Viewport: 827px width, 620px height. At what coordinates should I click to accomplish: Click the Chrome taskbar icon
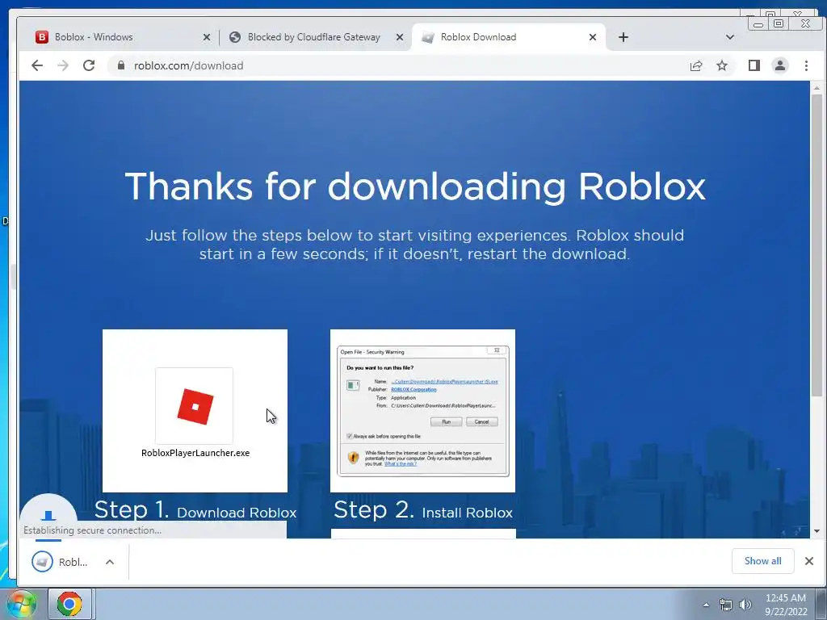[69, 604]
